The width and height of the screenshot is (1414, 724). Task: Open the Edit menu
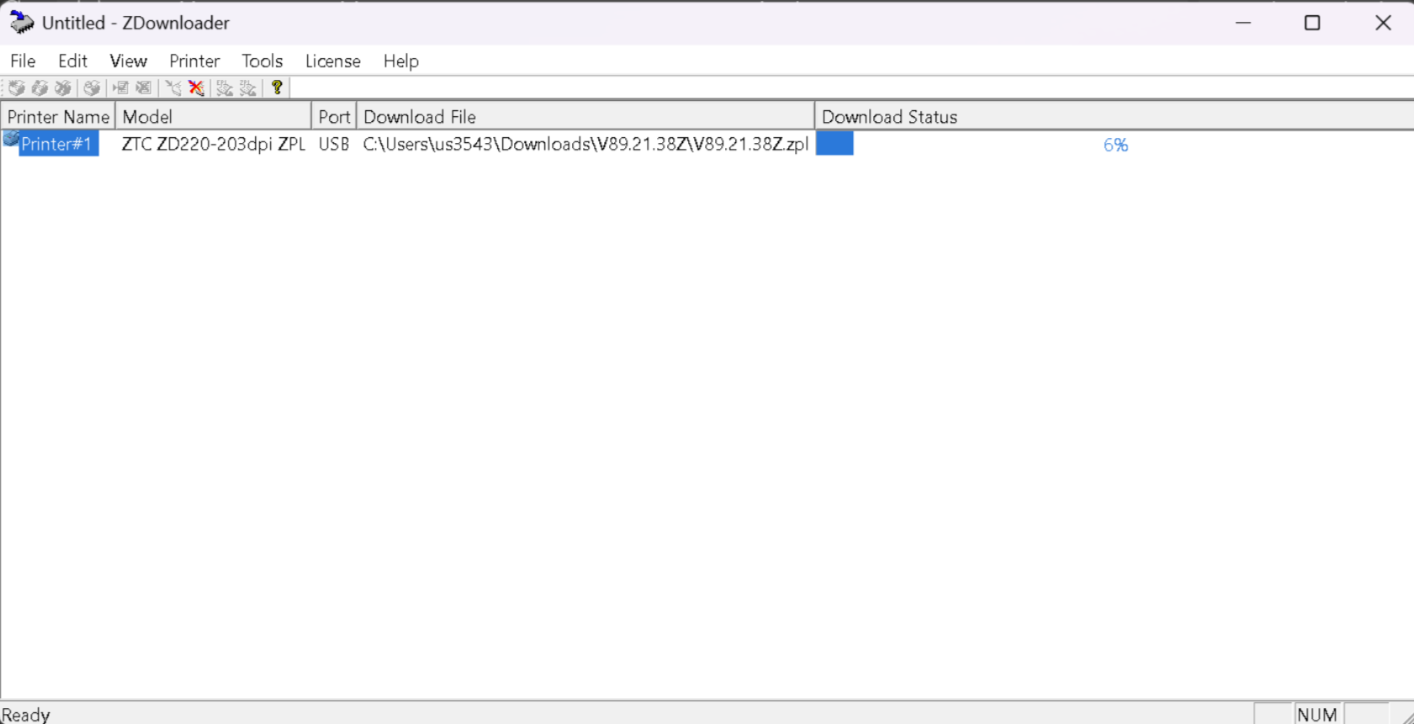click(72, 61)
